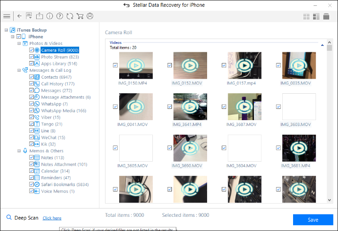Click the Voice Memos icon
Viewport: 338px width, 231px height.
coord(37,191)
